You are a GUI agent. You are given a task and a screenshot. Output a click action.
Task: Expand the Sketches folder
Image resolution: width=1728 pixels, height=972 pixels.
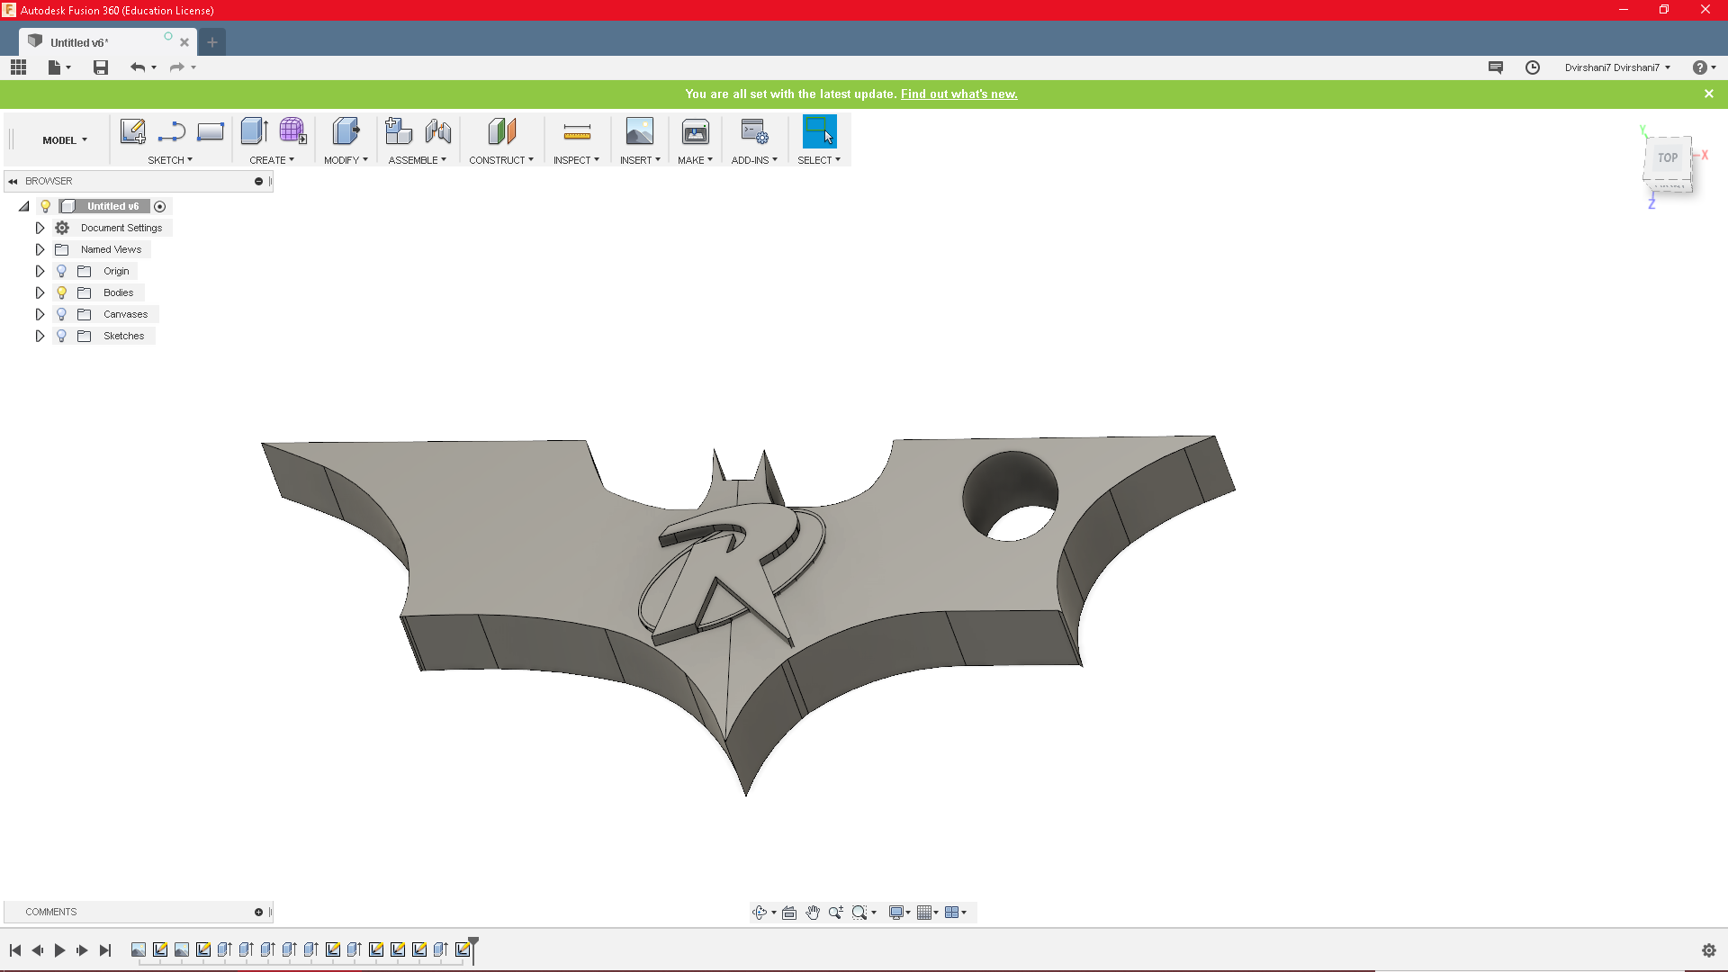point(40,336)
